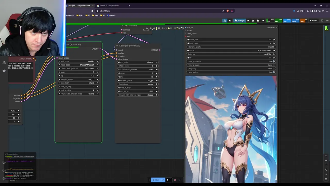Open the browser main menu icon
330x186 pixels.
click(327, 11)
